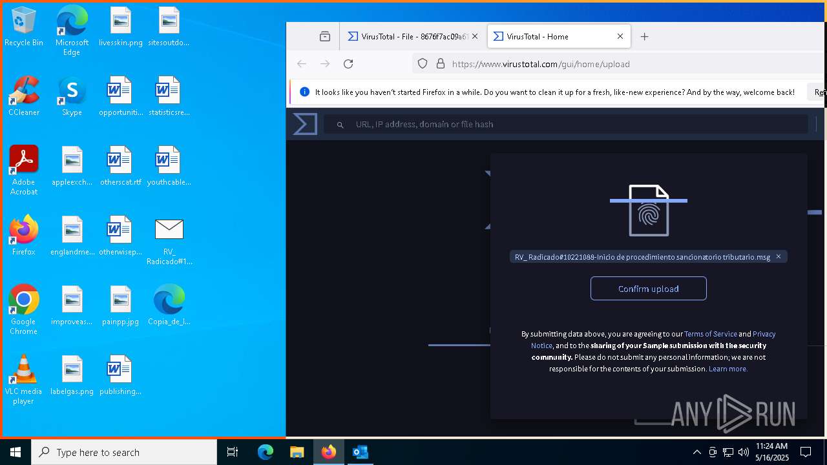
Task: Open the Learn more link
Action: (x=728, y=369)
